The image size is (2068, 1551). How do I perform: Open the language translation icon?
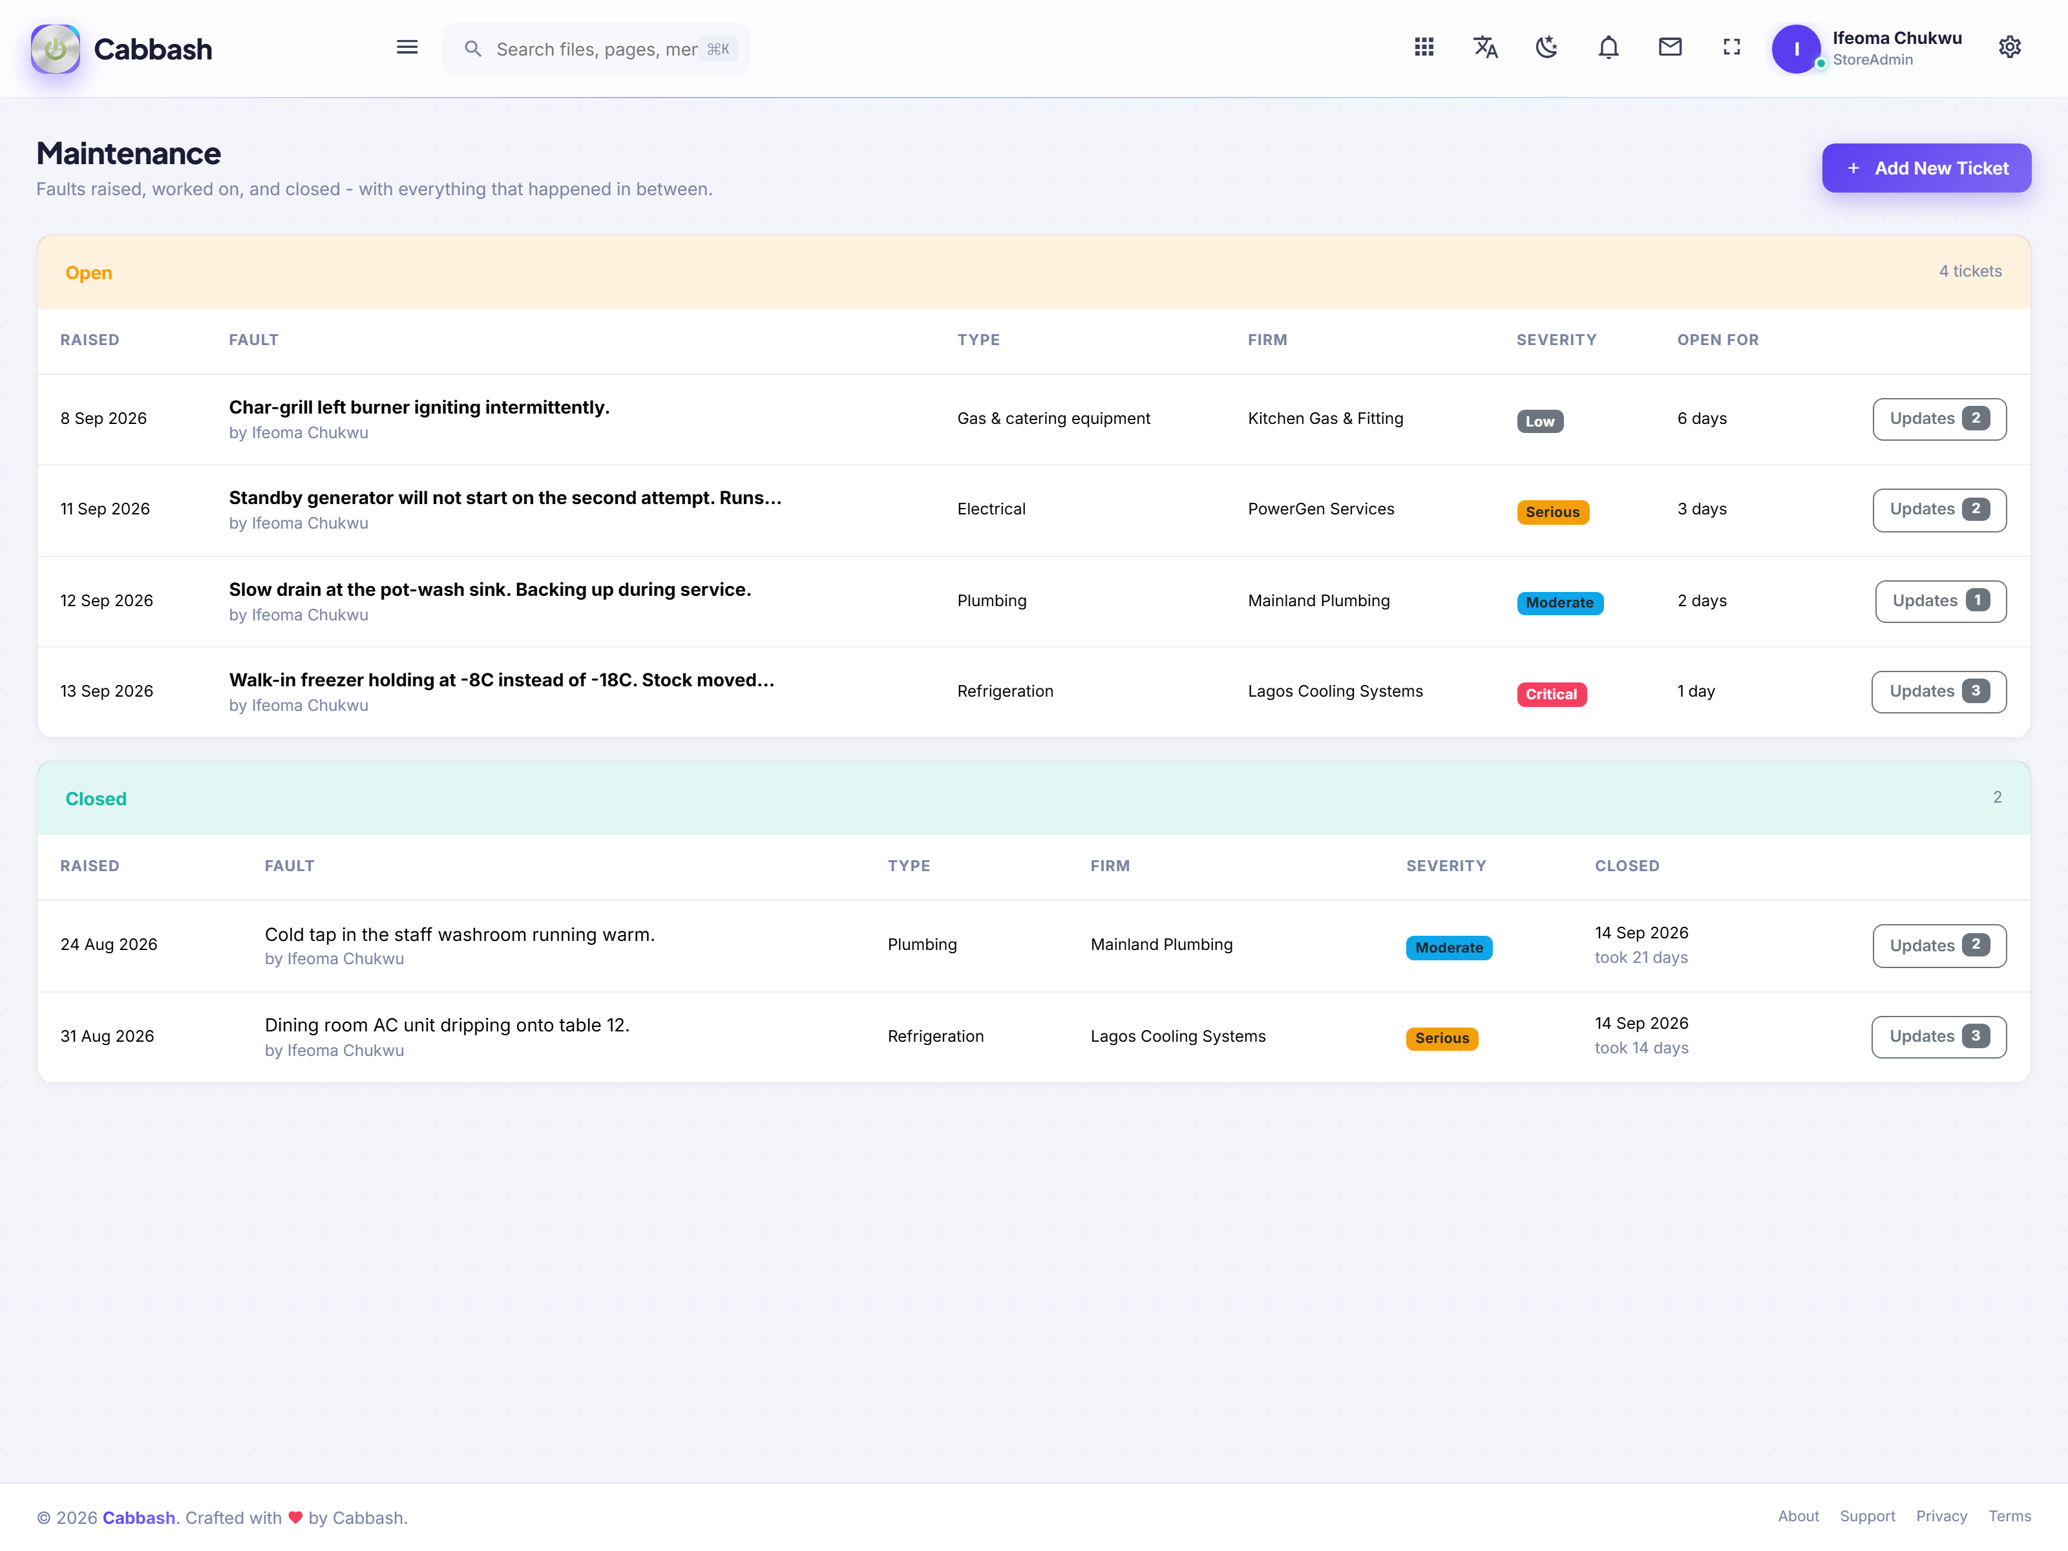[1486, 48]
